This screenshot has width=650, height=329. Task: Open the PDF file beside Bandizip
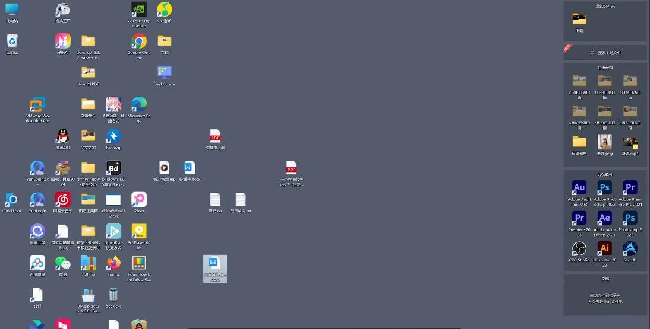point(215,136)
